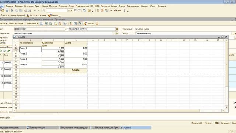236x133 pixels.
Task: Click the Find previous icon
Action: tap(79, 11)
